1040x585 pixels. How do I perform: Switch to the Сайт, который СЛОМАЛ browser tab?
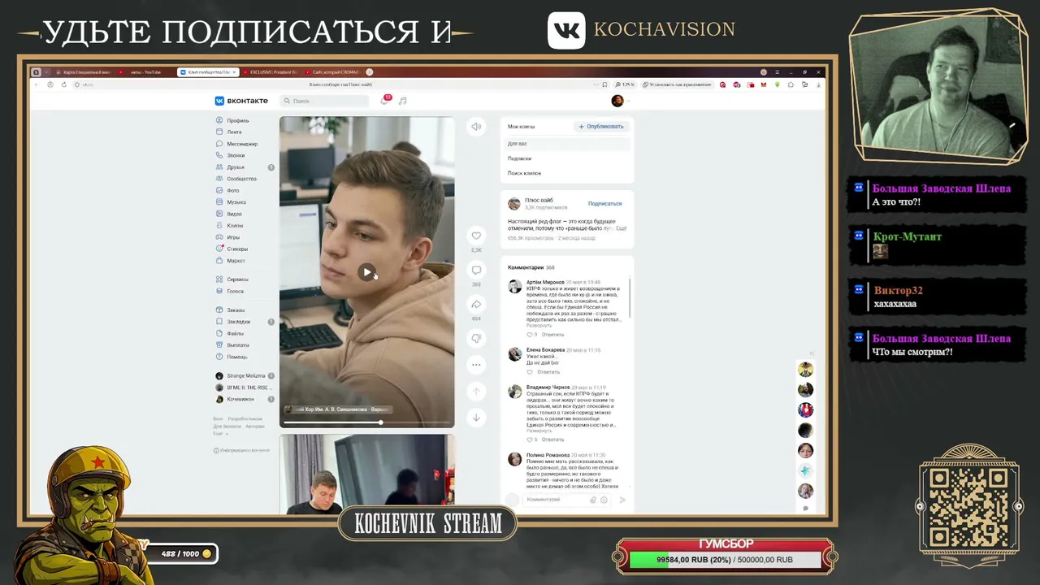pyautogui.click(x=333, y=72)
